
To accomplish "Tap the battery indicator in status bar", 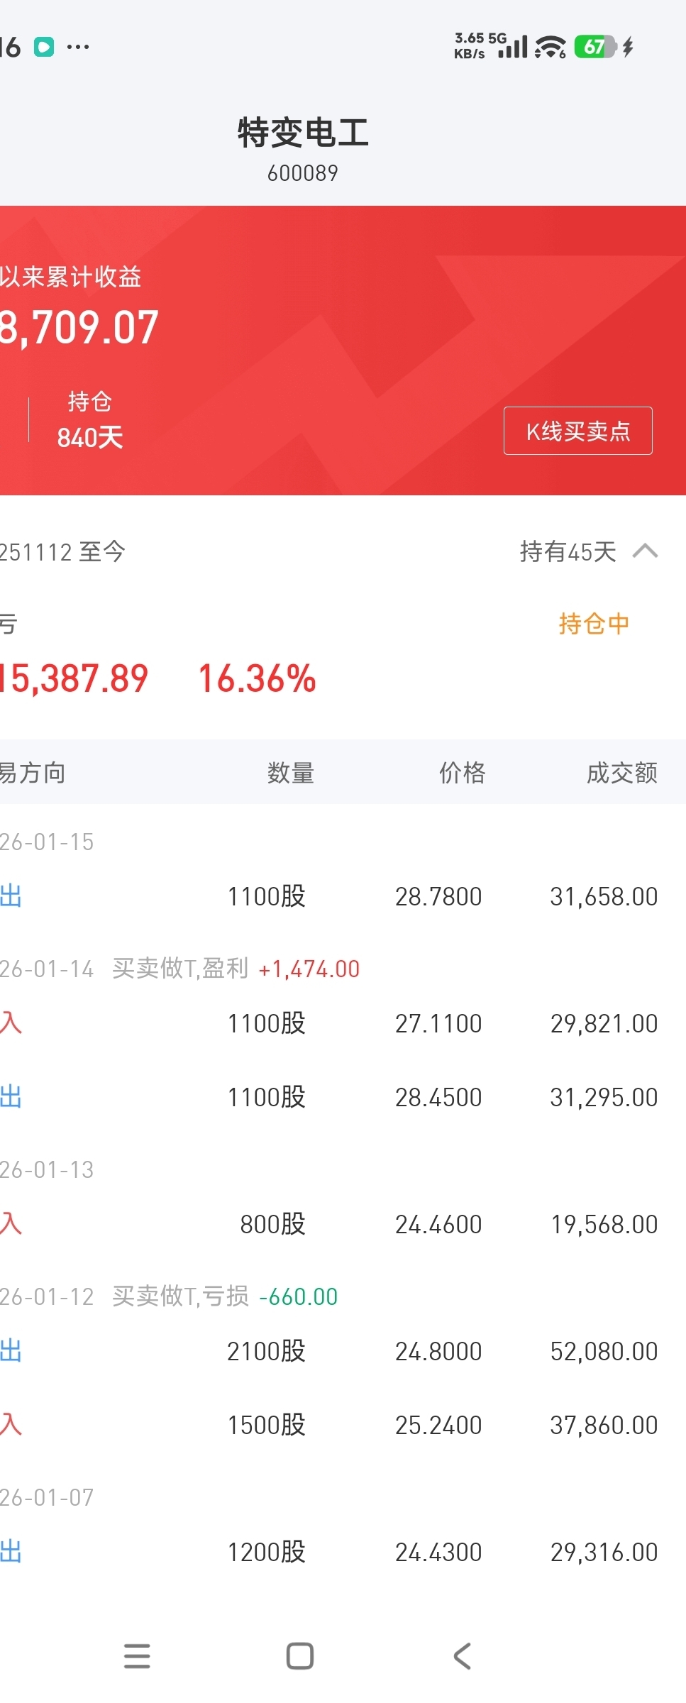I will pos(595,47).
